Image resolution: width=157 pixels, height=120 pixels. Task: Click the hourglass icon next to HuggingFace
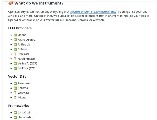(x=15, y=59)
